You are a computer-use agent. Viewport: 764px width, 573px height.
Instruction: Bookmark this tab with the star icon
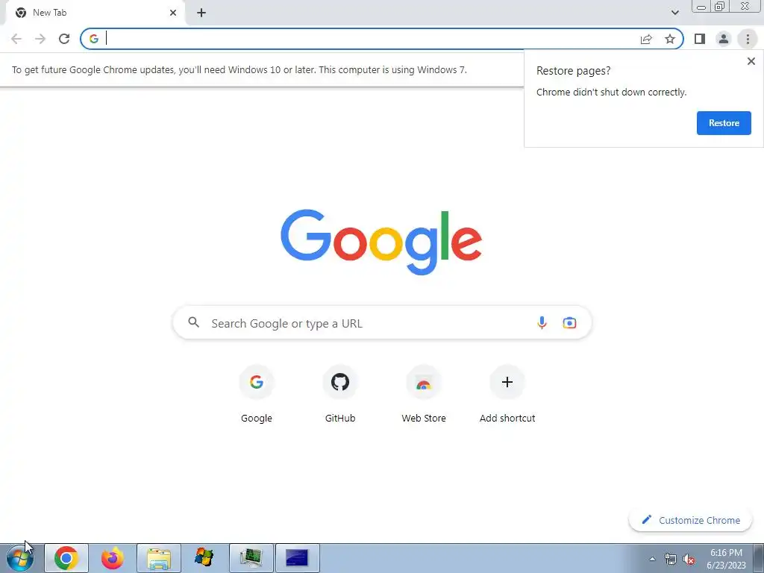[670, 39]
